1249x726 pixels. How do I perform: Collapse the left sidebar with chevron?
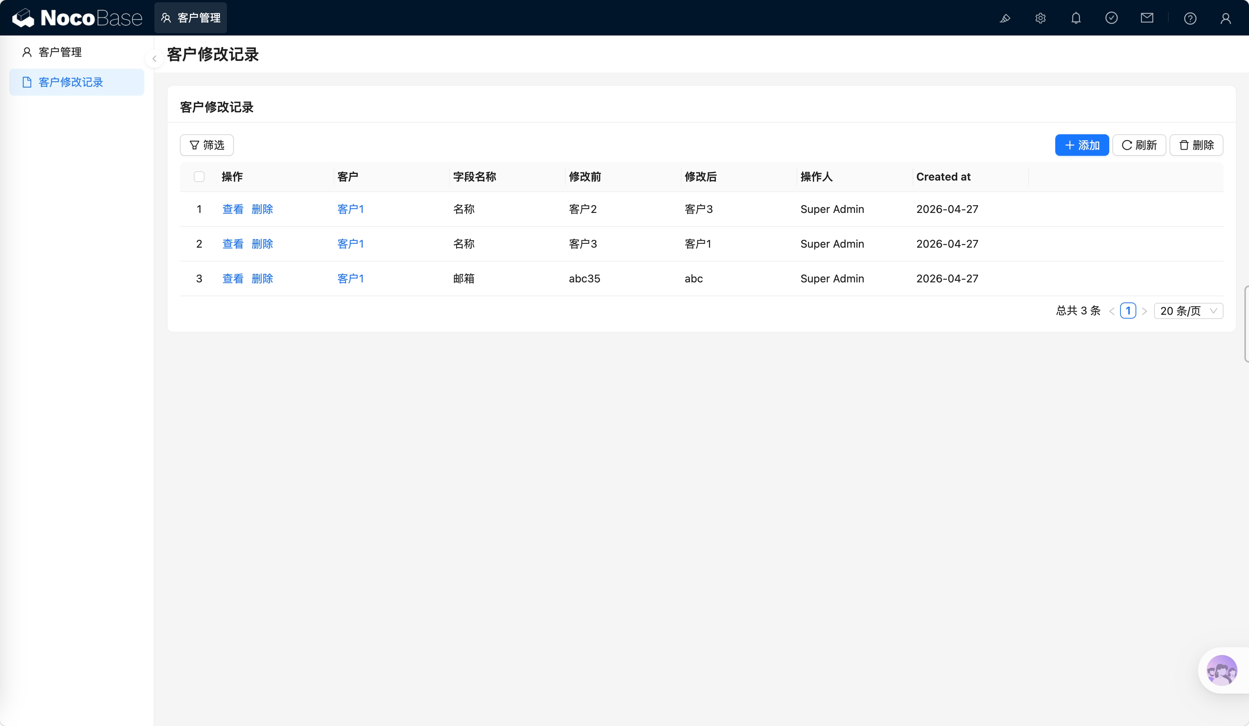click(154, 58)
